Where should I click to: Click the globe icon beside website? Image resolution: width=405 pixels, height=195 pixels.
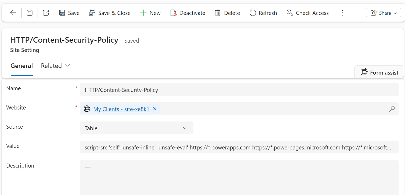[87, 109]
